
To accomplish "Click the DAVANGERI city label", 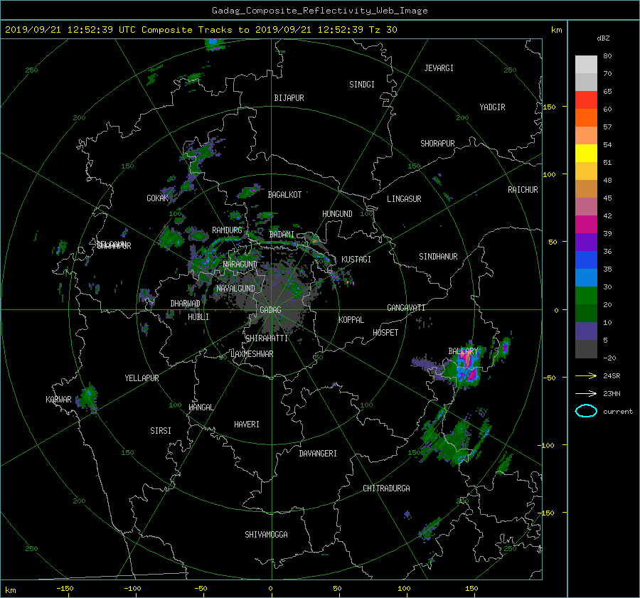I will [318, 454].
